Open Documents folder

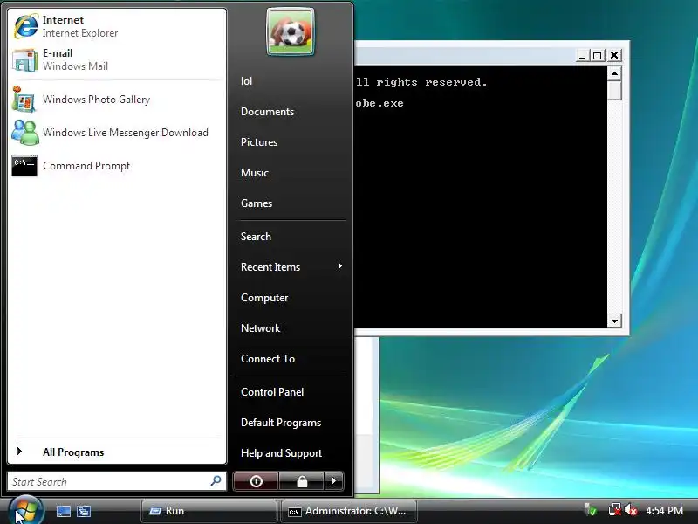[267, 112]
